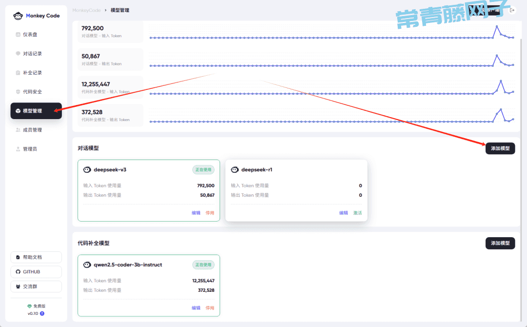Click deepseek-v3 output token value 50,867
Image resolution: width=527 pixels, height=327 pixels.
coord(207,195)
